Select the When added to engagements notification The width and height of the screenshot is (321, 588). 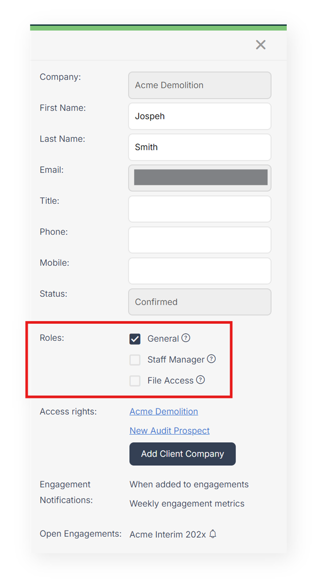(x=189, y=484)
